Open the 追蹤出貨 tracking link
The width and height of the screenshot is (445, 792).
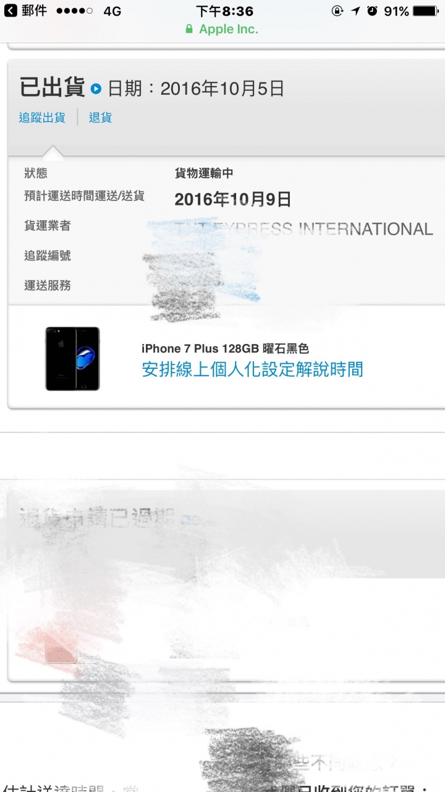[x=42, y=117]
